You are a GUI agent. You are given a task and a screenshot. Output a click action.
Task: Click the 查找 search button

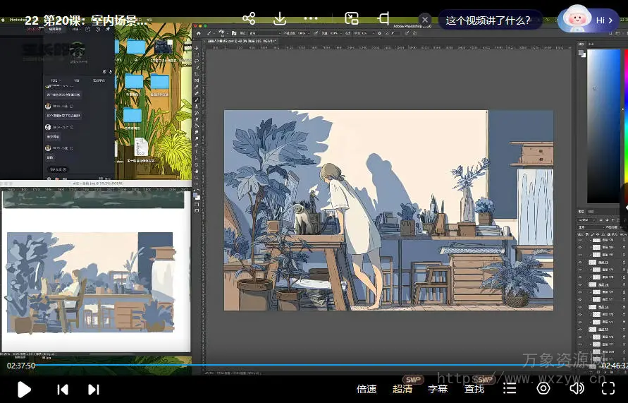[x=474, y=389]
